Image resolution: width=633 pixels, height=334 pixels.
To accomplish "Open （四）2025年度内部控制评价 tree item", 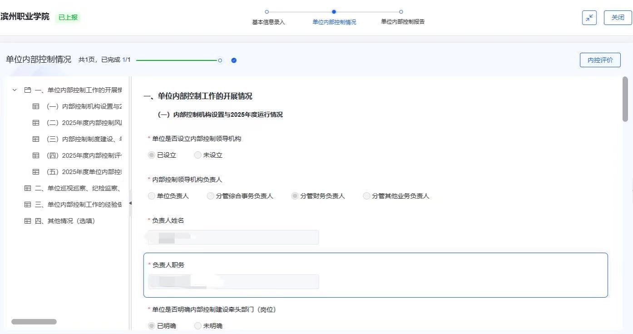I will point(84,155).
